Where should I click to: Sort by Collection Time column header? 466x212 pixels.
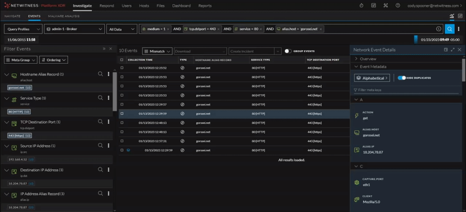[x=140, y=60]
